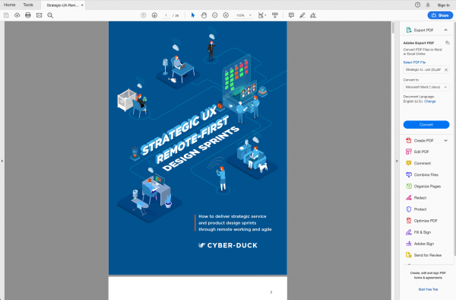Go to next page arrow icon
456x300 pixels.
[154, 15]
